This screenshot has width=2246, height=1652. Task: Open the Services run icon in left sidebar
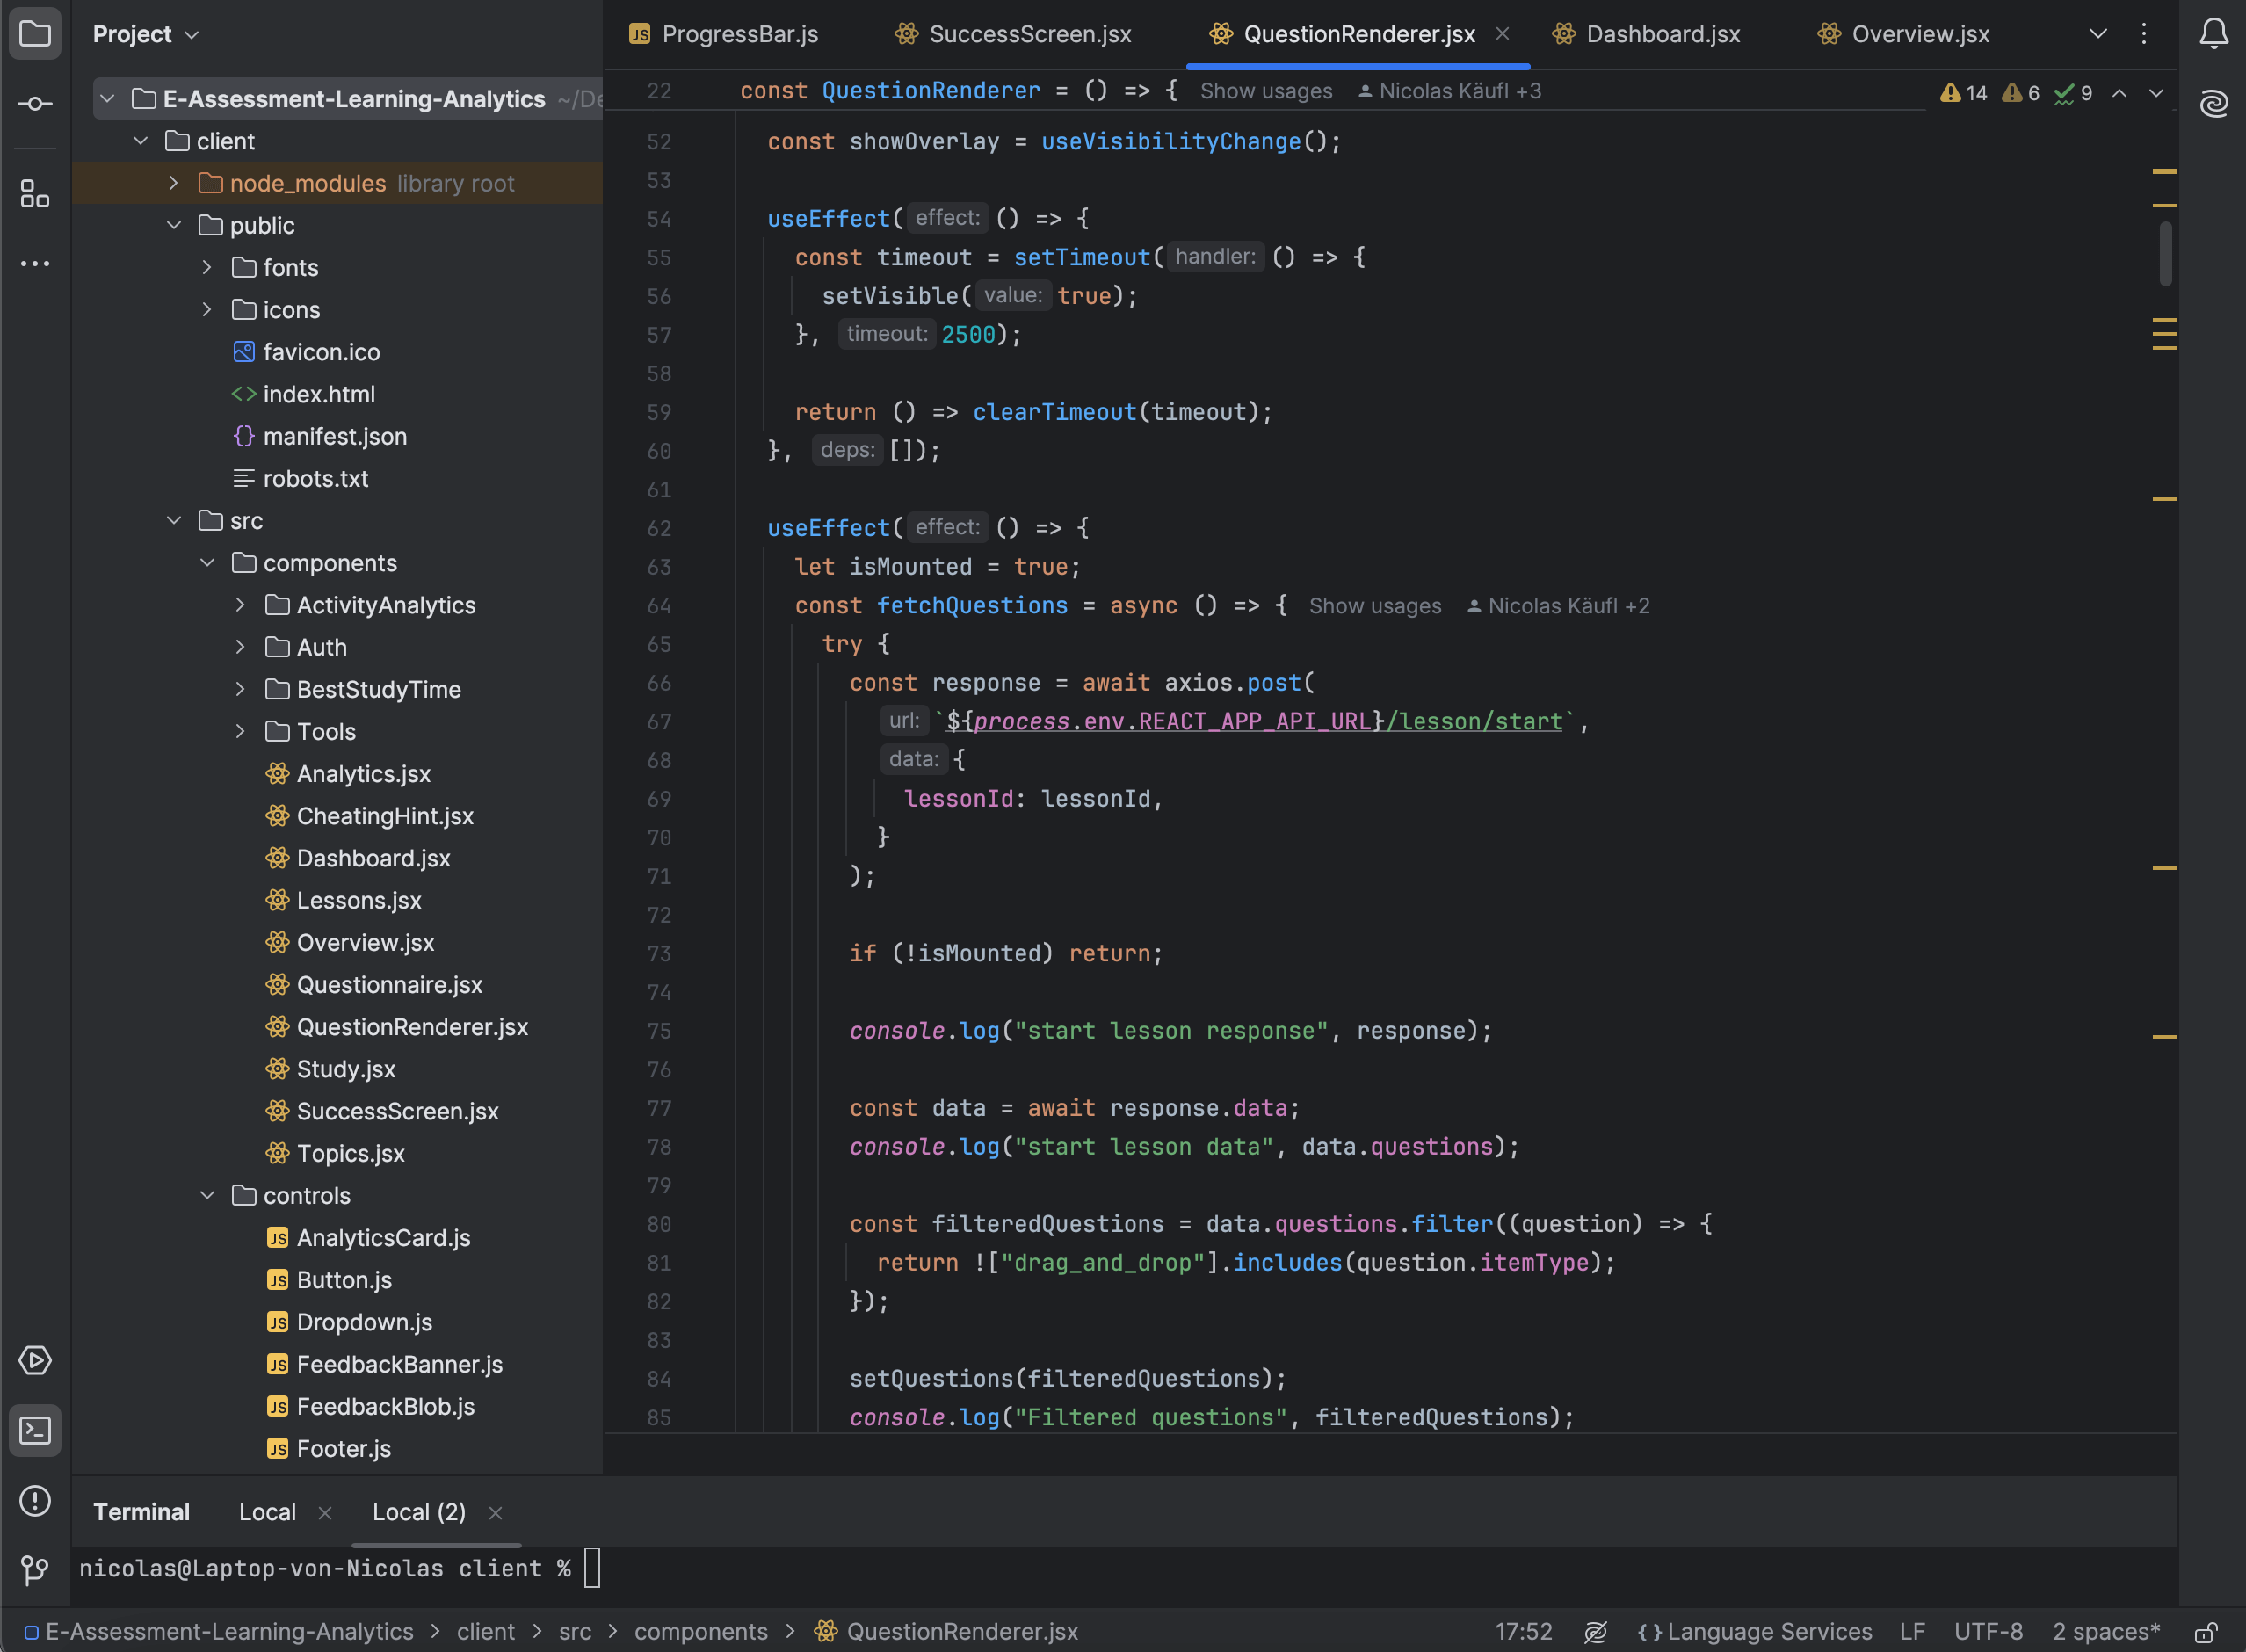click(35, 1360)
